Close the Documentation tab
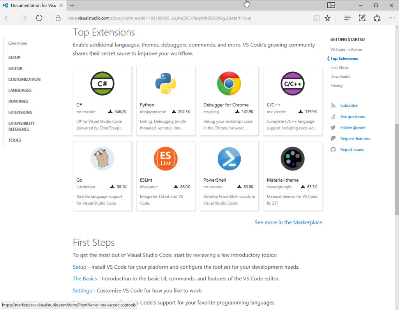Image resolution: width=399 pixels, height=310 pixels. click(61, 5)
